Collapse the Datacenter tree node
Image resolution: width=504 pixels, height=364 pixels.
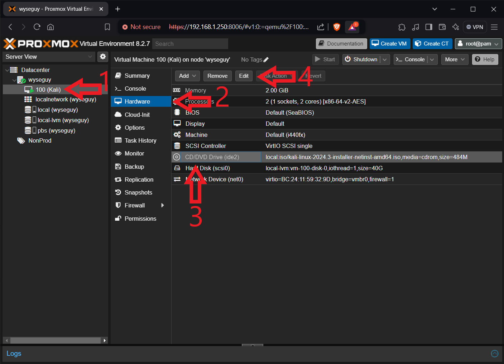coord(7,70)
